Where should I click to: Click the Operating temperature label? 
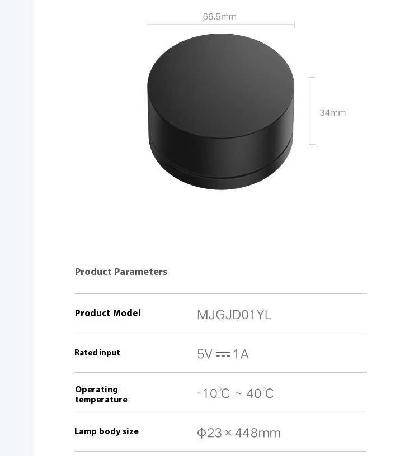(x=101, y=395)
